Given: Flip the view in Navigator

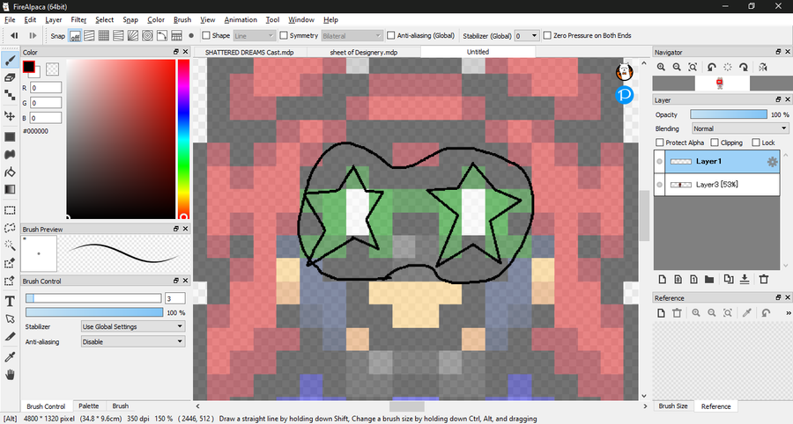Looking at the screenshot, I should coord(763,67).
